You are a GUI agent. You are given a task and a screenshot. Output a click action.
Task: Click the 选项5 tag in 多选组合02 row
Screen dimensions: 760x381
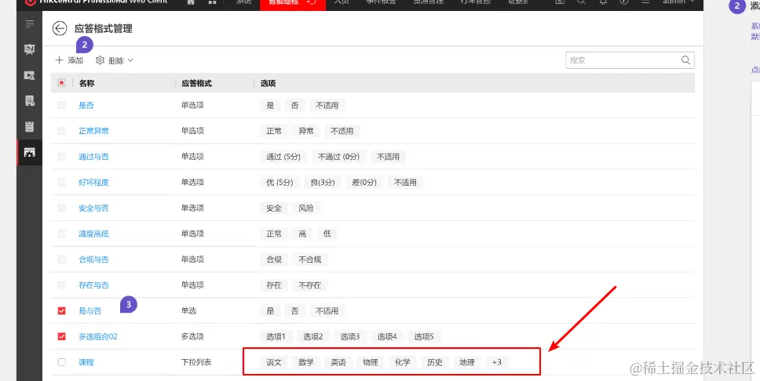(x=424, y=336)
